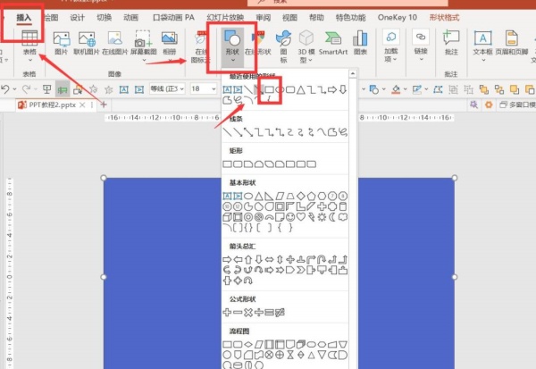Click the 图标 icons insert button

pos(283,46)
